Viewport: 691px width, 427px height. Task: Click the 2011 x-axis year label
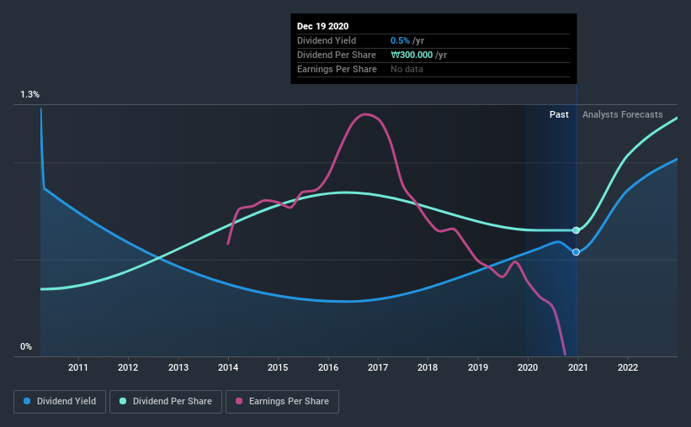[78, 367]
